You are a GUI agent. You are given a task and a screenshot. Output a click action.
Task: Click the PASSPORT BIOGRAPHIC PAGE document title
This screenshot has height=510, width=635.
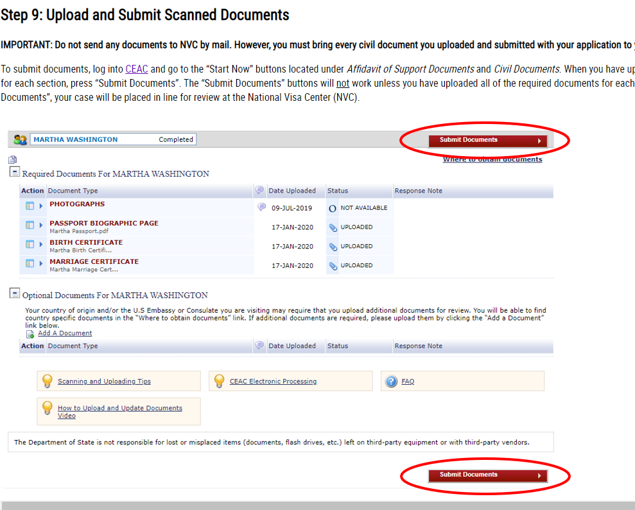(103, 223)
